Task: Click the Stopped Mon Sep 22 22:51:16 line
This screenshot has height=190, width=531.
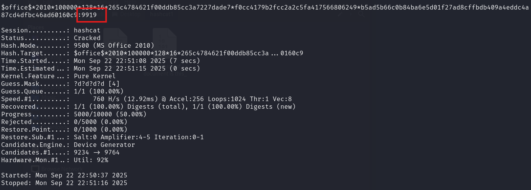Action: (64, 183)
